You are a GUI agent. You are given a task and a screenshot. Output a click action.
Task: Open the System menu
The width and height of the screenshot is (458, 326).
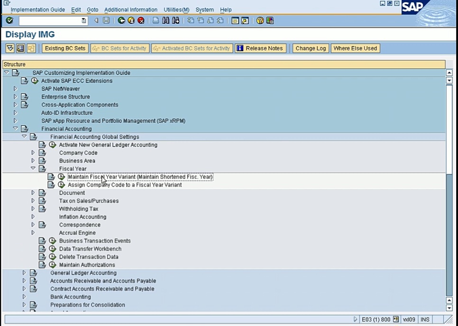204,9
